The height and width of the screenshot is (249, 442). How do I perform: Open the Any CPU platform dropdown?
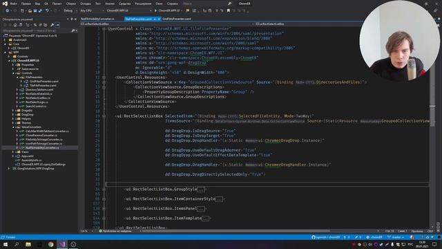[x=92, y=11]
